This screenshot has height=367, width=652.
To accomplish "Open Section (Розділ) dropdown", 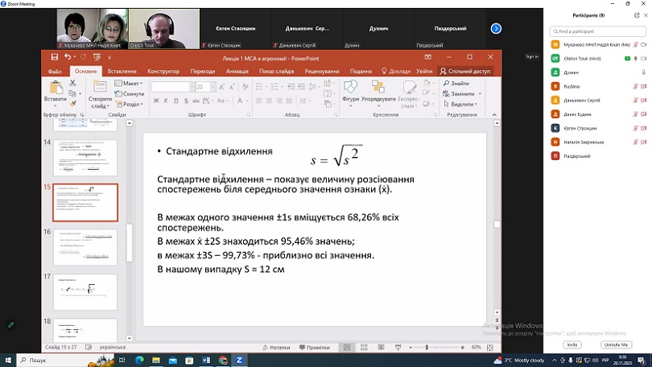I will (130, 104).
